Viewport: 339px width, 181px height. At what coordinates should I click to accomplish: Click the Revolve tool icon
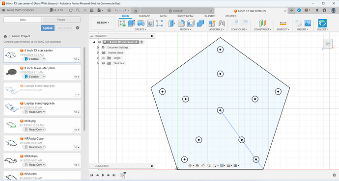pyautogui.click(x=141, y=23)
